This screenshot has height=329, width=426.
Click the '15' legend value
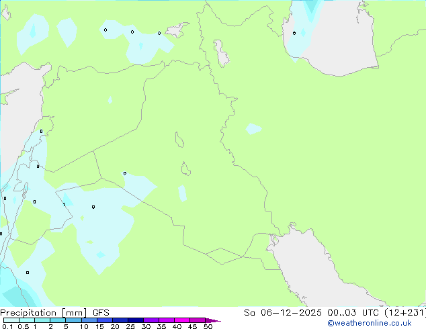point(99,326)
